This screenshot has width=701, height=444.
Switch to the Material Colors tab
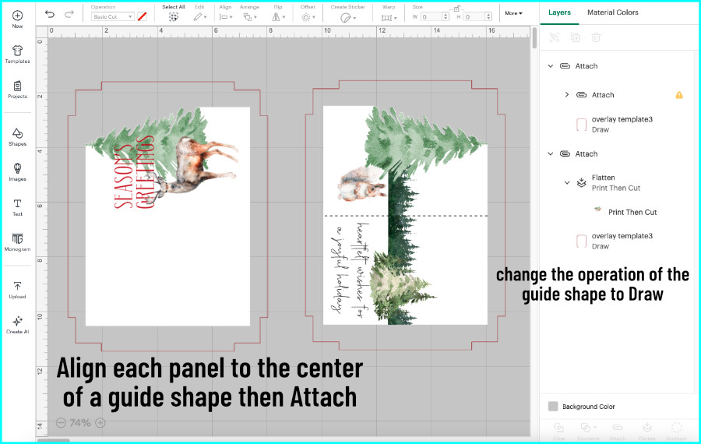pyautogui.click(x=612, y=12)
